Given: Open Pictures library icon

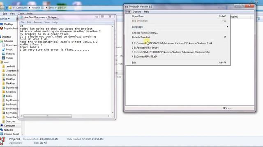Looking at the screenshot, I should click(4, 54).
